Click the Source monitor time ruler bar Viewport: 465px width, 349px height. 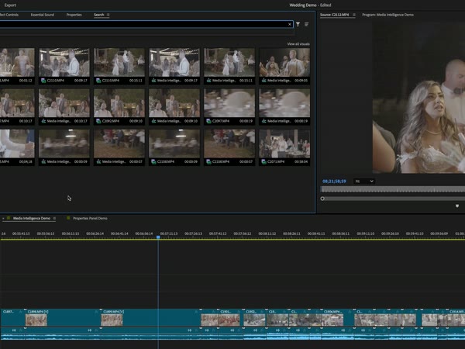(393, 189)
